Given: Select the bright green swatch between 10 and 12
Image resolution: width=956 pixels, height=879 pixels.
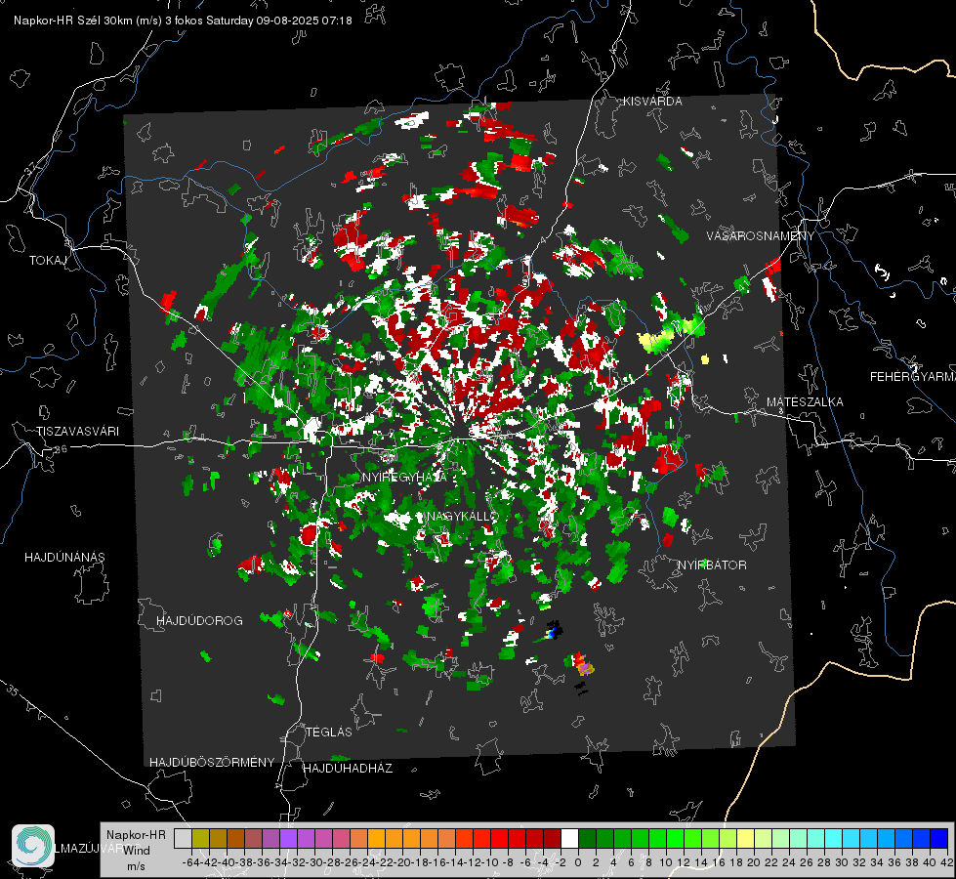Looking at the screenshot, I should (675, 839).
